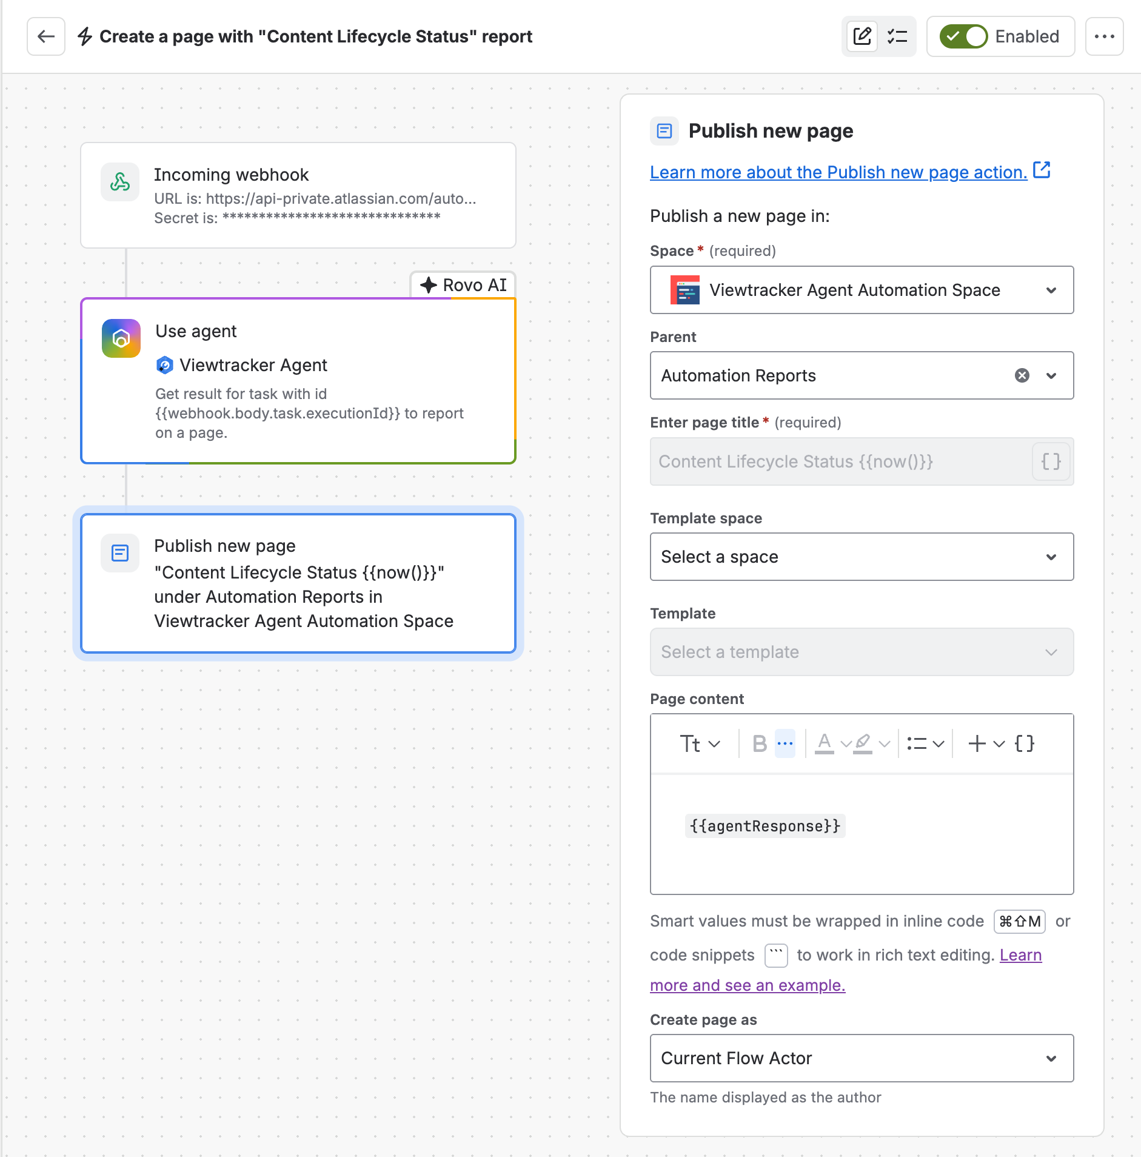This screenshot has height=1157, width=1141.
Task: Click the Viewtracker Agent avatar icon
Action: [165, 365]
